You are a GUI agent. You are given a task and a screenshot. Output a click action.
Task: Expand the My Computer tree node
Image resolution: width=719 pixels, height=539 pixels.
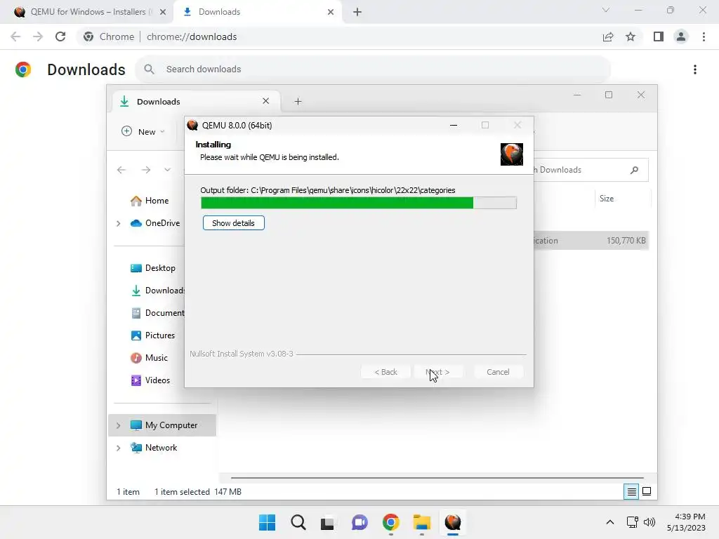pyautogui.click(x=118, y=425)
